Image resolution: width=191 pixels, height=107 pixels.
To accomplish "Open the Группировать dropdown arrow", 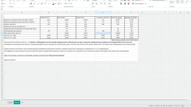I will 145,4.
